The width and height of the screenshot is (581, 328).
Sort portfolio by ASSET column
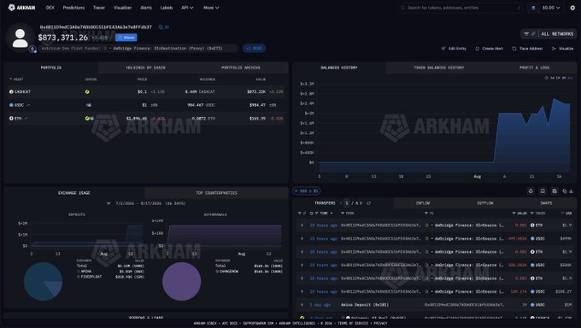[x=16, y=79]
